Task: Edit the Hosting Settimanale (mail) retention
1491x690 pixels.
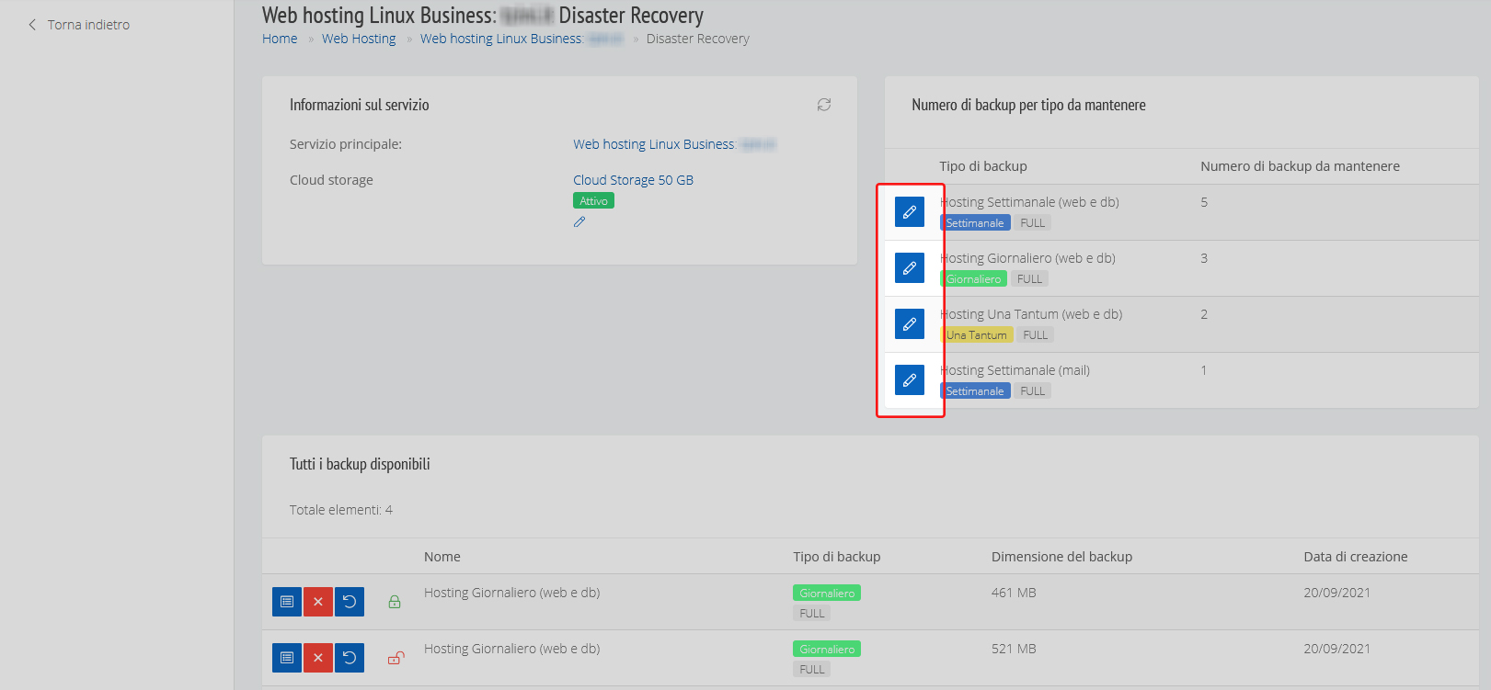Action: [x=910, y=380]
